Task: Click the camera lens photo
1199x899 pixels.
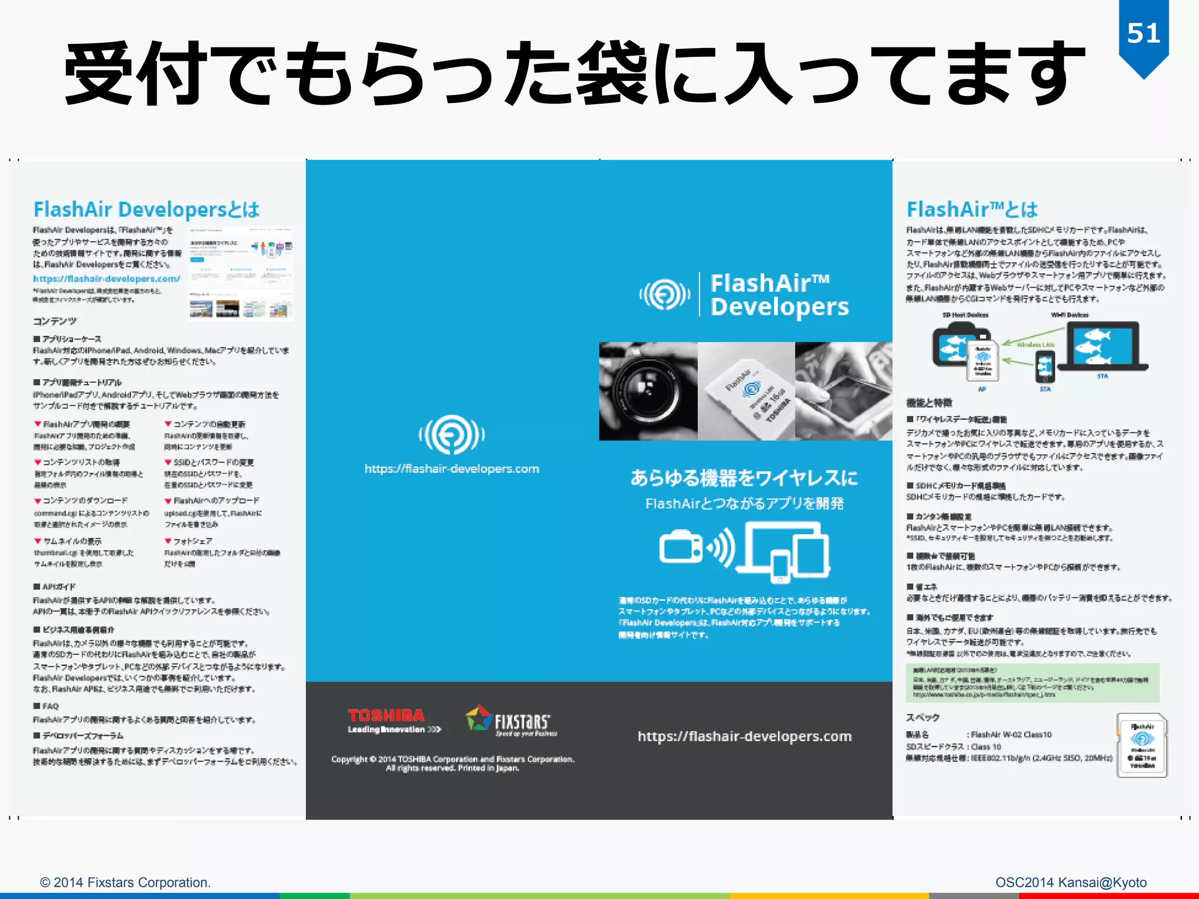Action: 648,391
